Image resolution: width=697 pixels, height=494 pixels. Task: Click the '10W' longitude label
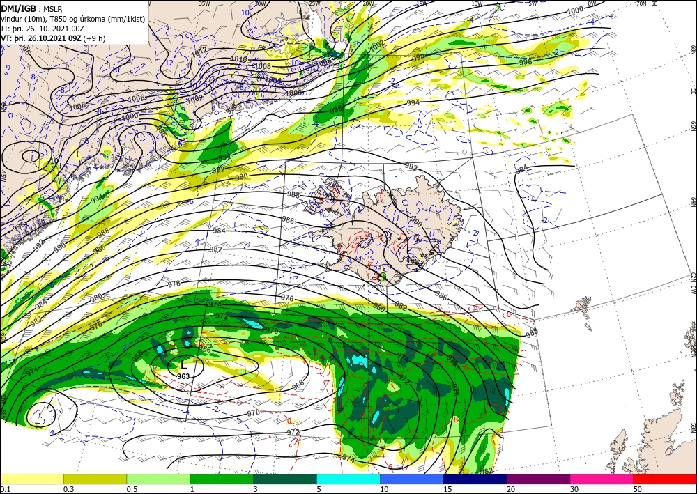tap(477, 3)
